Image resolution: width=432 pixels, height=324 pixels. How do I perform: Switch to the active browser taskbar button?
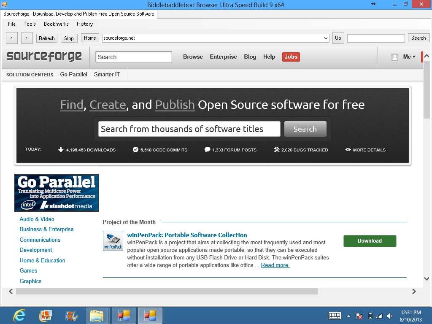150,316
